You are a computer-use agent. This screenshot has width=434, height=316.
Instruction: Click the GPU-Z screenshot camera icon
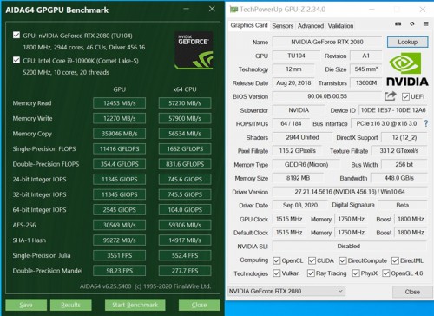[398, 24]
